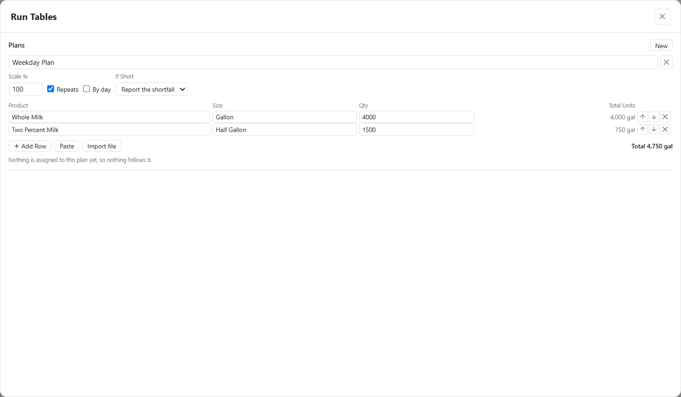Viewport: 681px width, 397px height.
Task: Click the Product column header
Action: [x=18, y=105]
